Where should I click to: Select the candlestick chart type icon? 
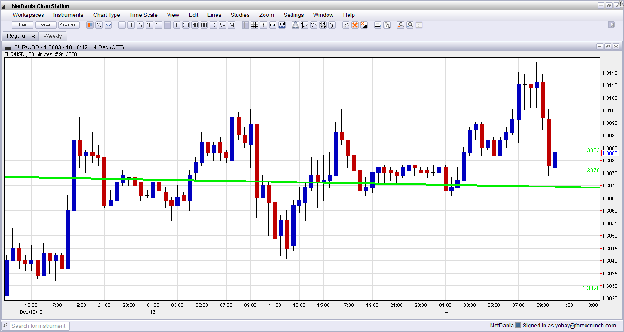[90, 25]
